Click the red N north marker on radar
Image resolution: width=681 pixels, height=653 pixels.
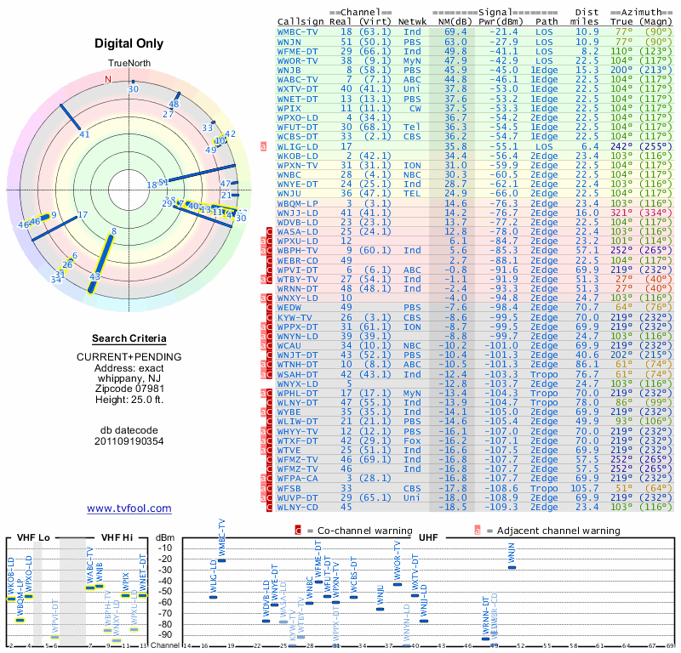108,79
